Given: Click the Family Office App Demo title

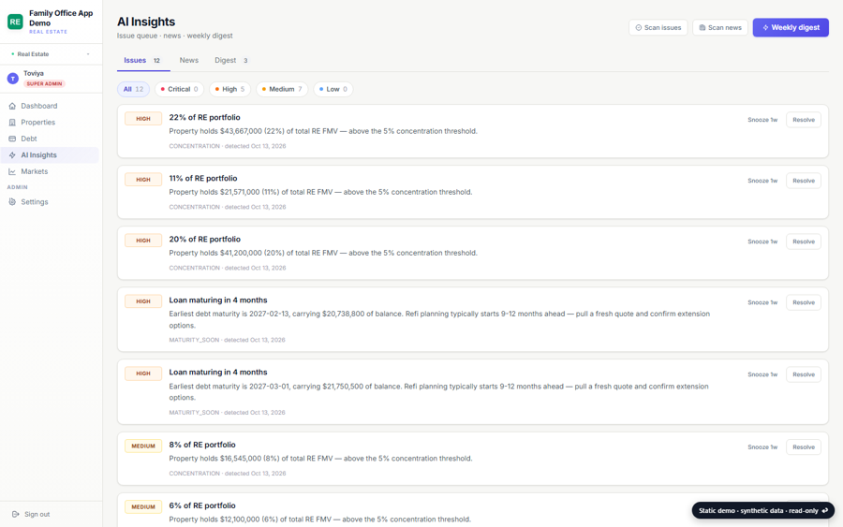Looking at the screenshot, I should click(61, 18).
